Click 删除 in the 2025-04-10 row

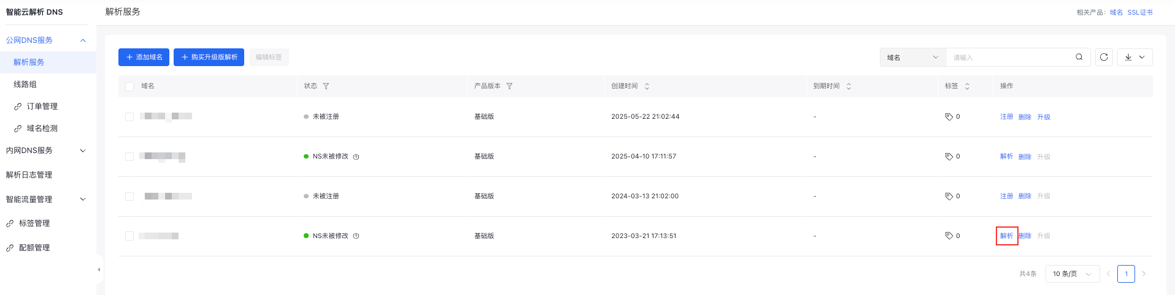tap(1025, 157)
